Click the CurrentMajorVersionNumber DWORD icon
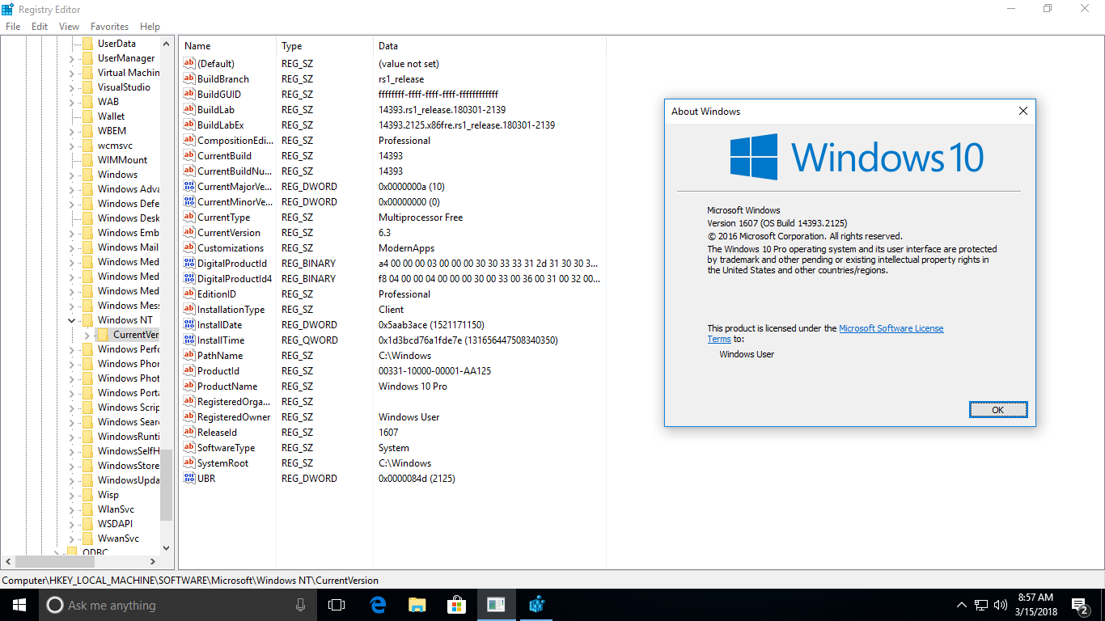The height and width of the screenshot is (621, 1105). point(189,187)
